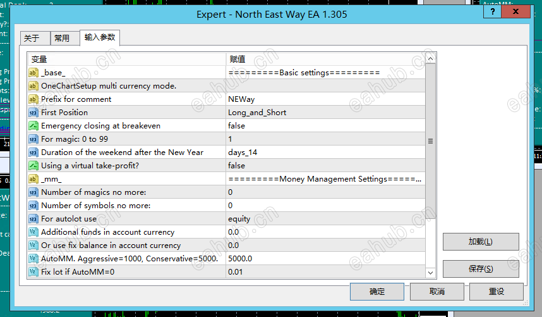This screenshot has height=317, width=542.
Task: Edit Or use fix balance value 0.0
Action: [x=325, y=246]
